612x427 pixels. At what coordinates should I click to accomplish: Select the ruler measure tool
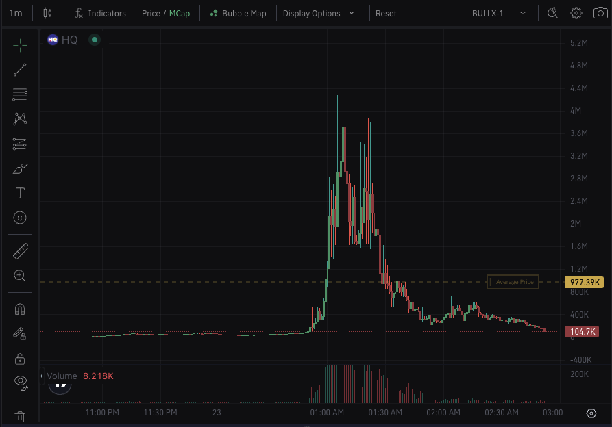point(20,251)
